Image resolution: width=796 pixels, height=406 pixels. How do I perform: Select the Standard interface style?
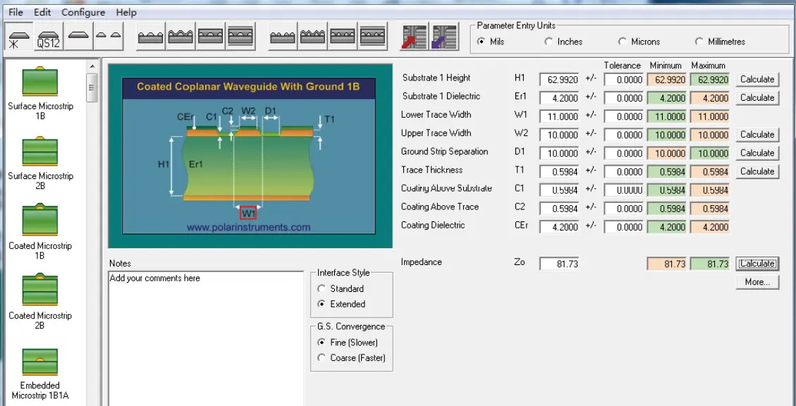click(x=322, y=289)
